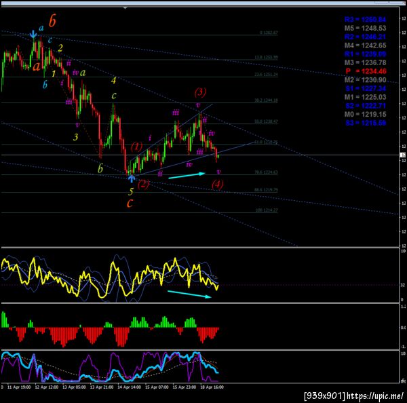Select the green 'c' wave label above the peak
This screenshot has width=407, height=403.
tap(114, 96)
